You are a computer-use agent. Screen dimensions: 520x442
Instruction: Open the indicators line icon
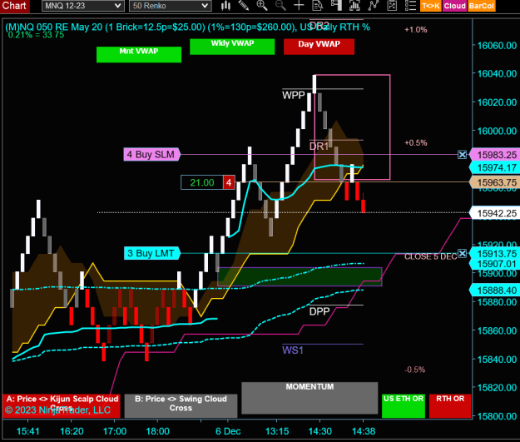(x=374, y=5)
